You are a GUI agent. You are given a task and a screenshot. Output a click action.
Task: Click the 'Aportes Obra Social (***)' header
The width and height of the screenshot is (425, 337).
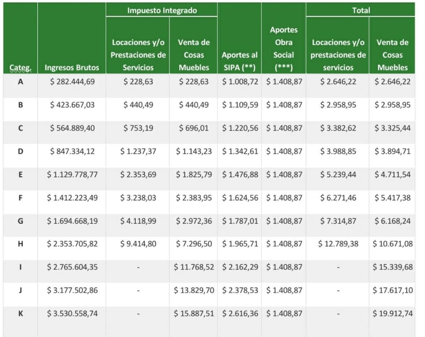tap(283, 48)
